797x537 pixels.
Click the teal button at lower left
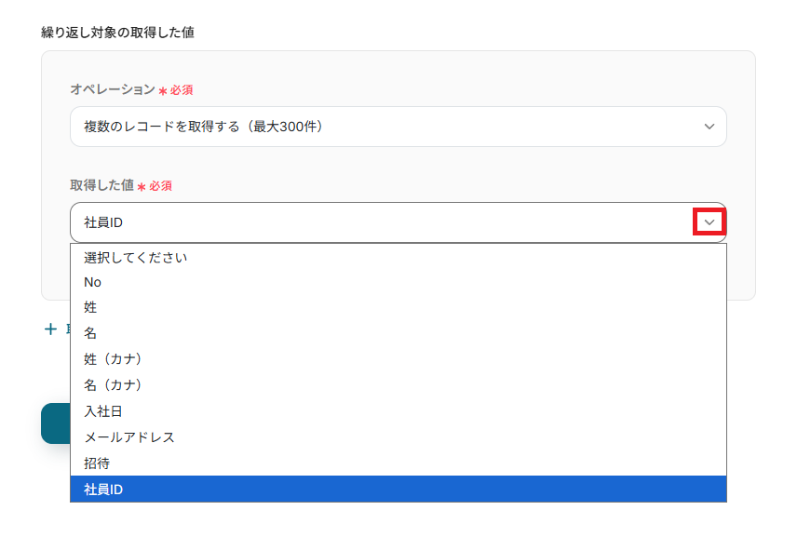coord(55,423)
